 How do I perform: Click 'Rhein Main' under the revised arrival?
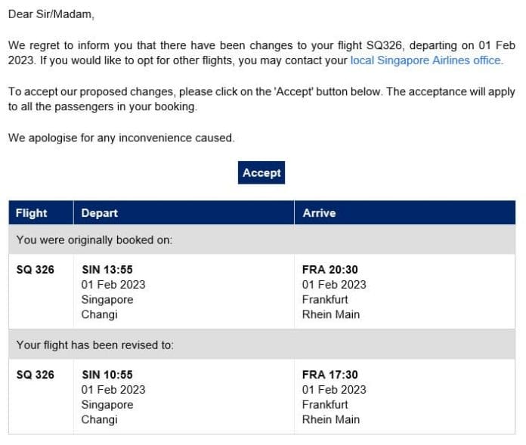click(x=331, y=419)
